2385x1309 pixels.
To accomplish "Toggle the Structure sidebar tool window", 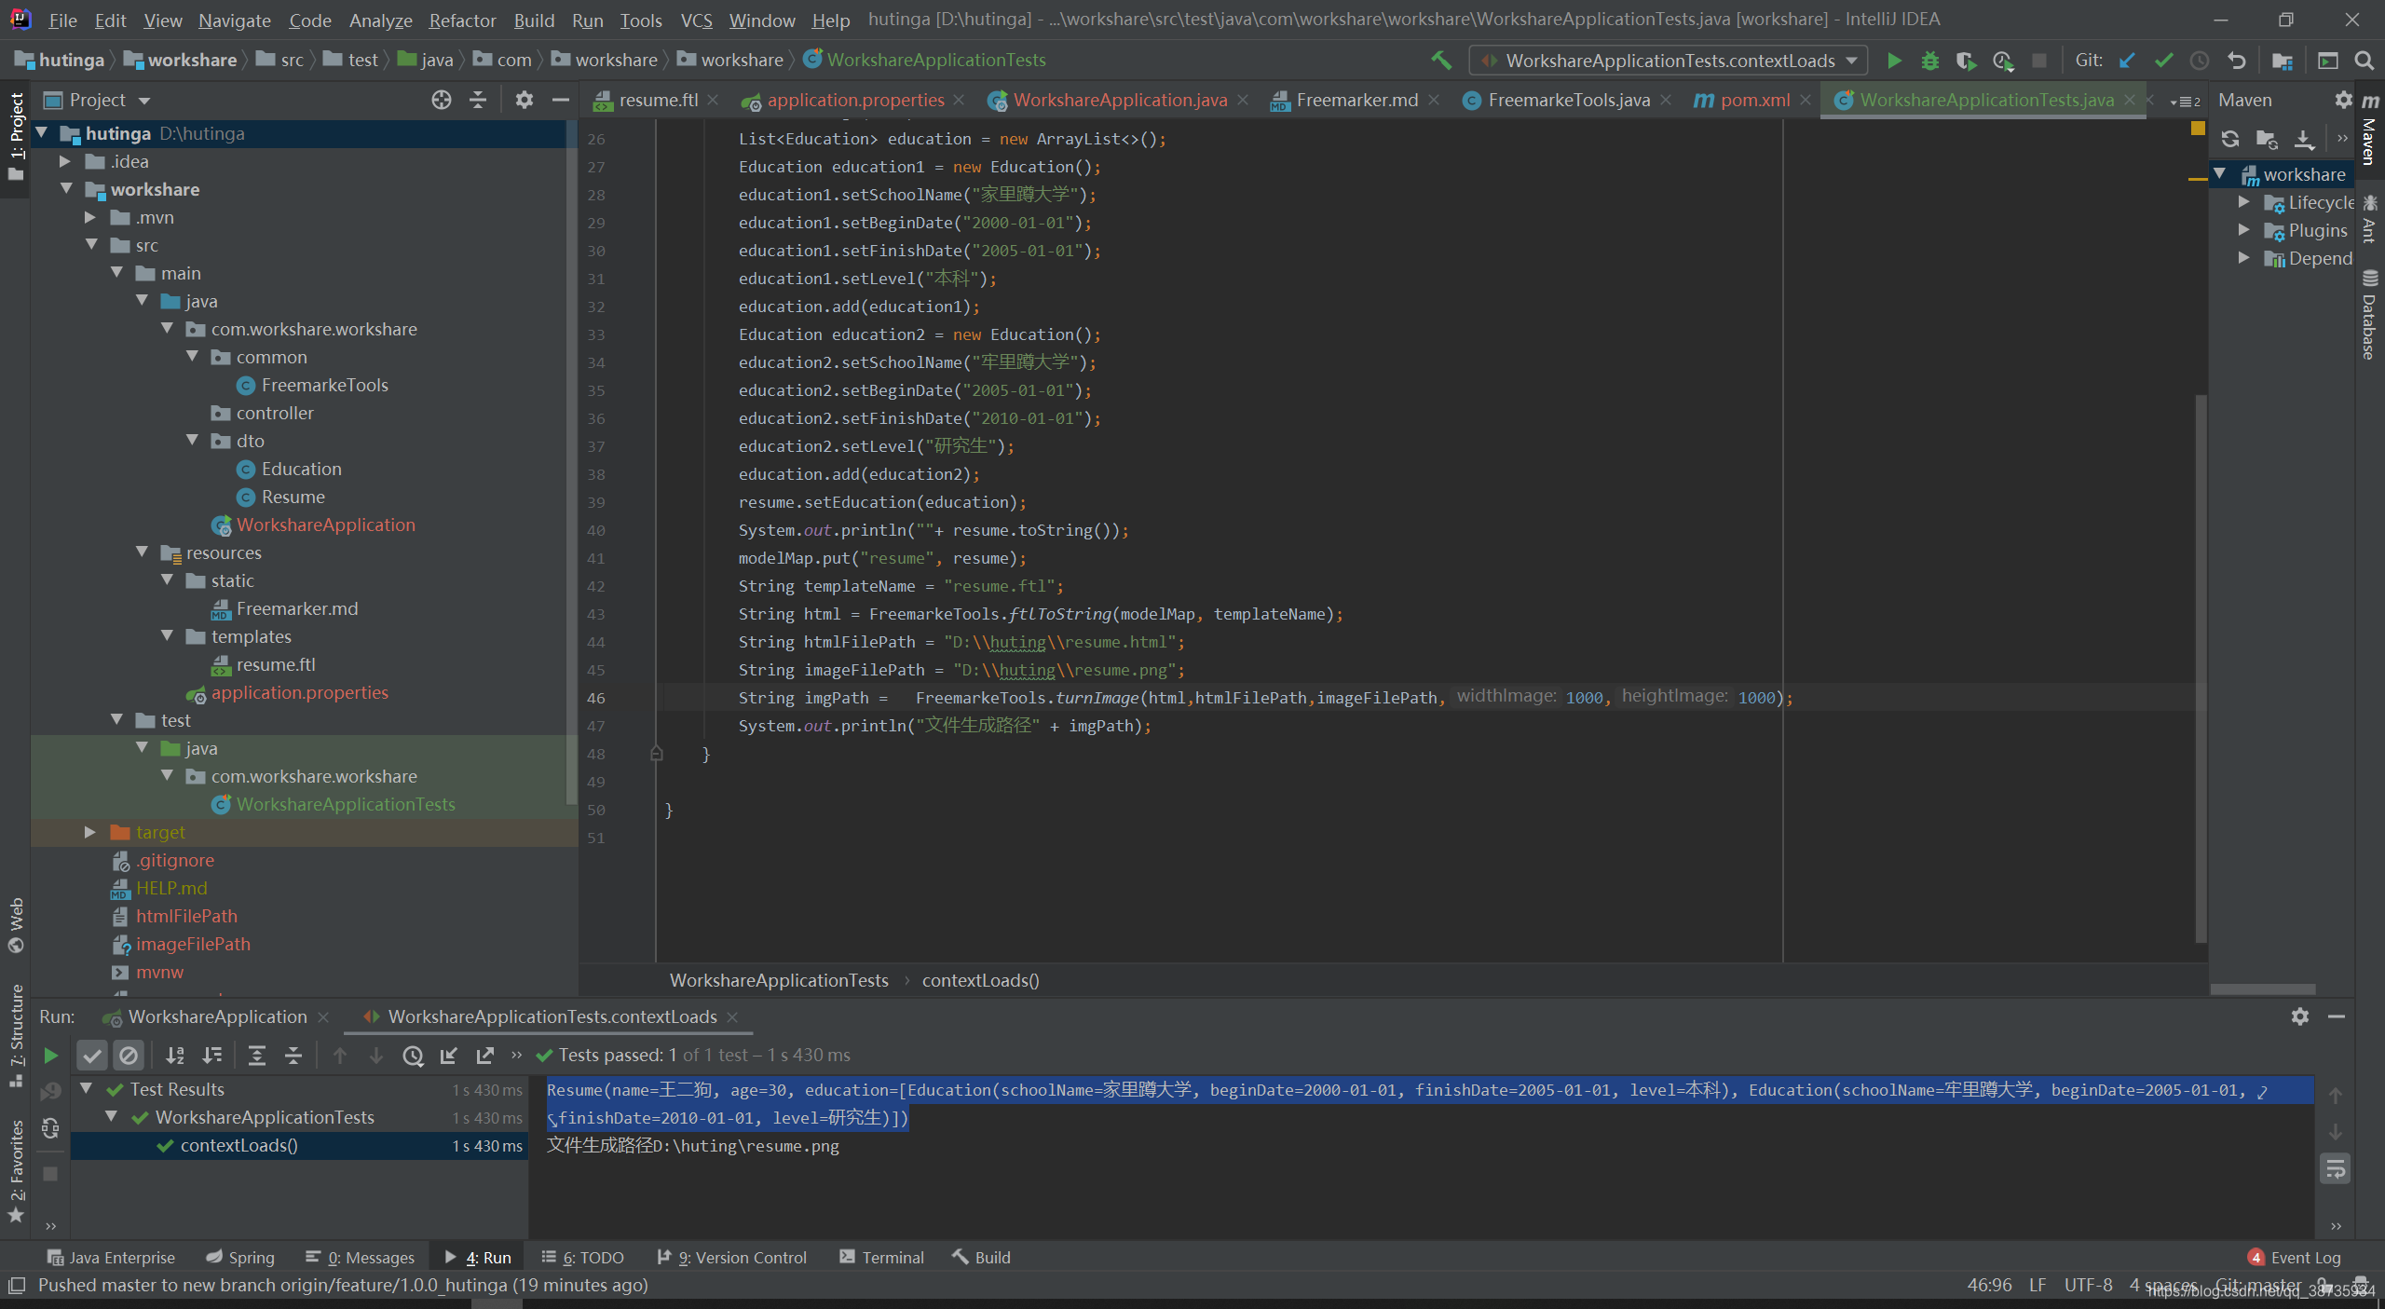I will pyautogui.click(x=16, y=1034).
